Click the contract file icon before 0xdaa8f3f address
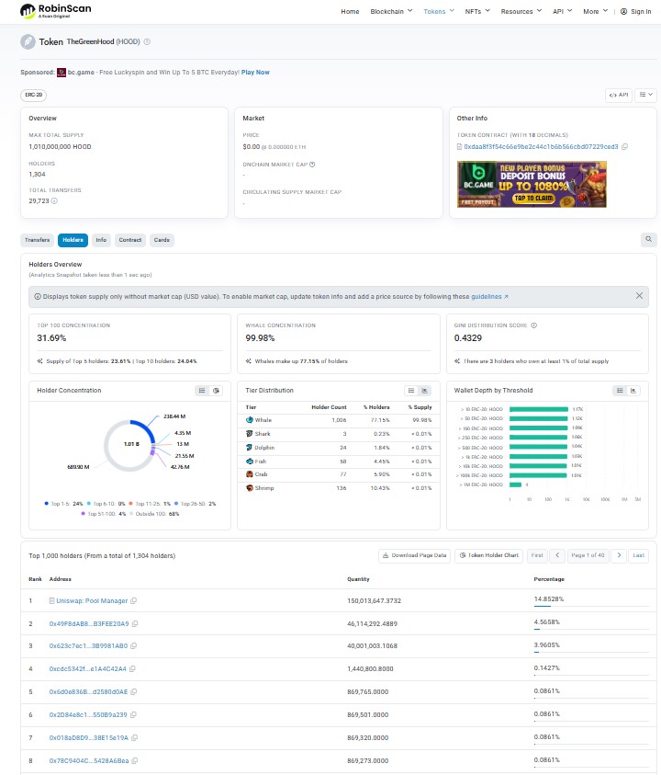The width and height of the screenshot is (661, 775). click(x=459, y=147)
